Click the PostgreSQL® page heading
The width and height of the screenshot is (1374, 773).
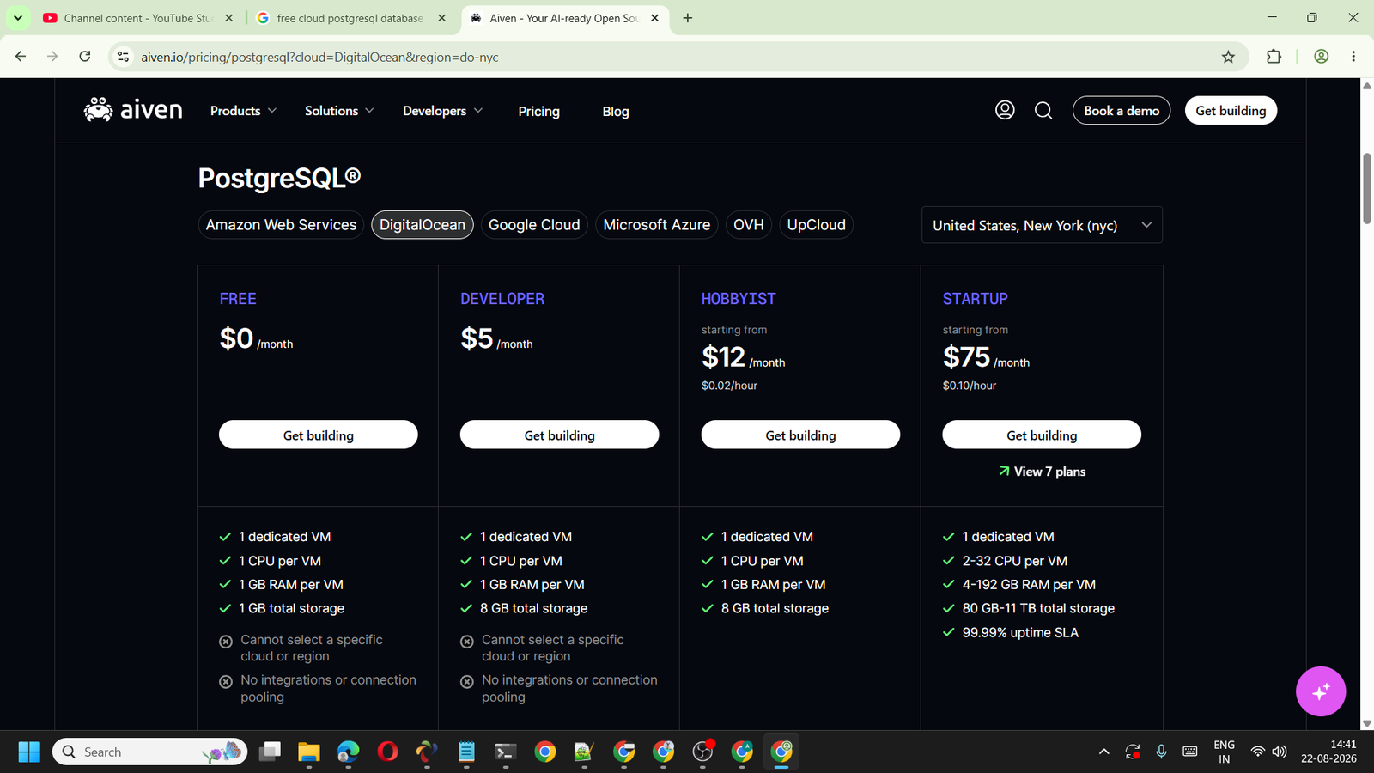(x=279, y=178)
